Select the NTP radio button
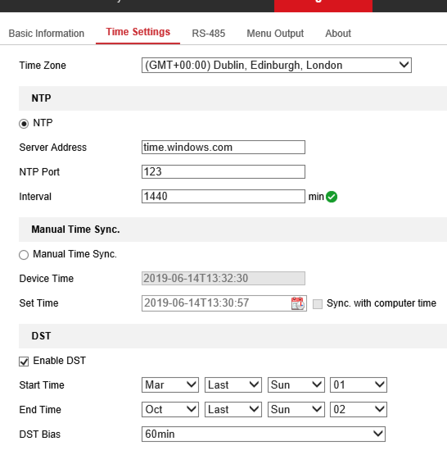The width and height of the screenshot is (447, 455). click(x=24, y=124)
